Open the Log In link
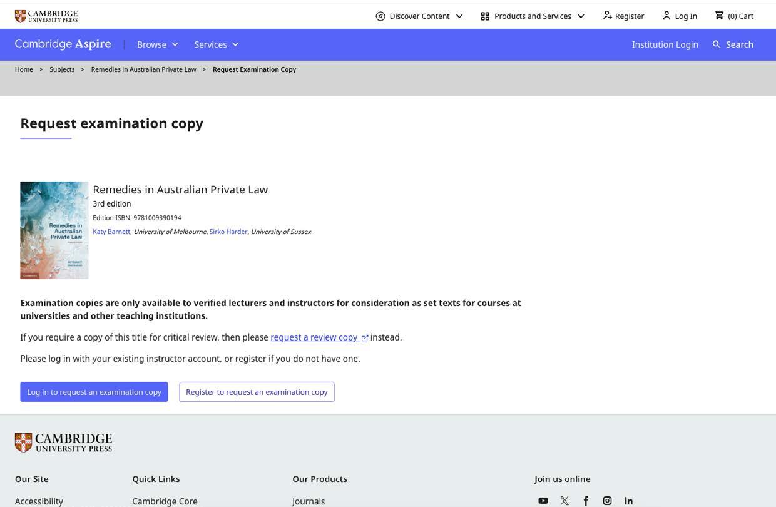Viewport: 776px width, 507px height. click(686, 16)
